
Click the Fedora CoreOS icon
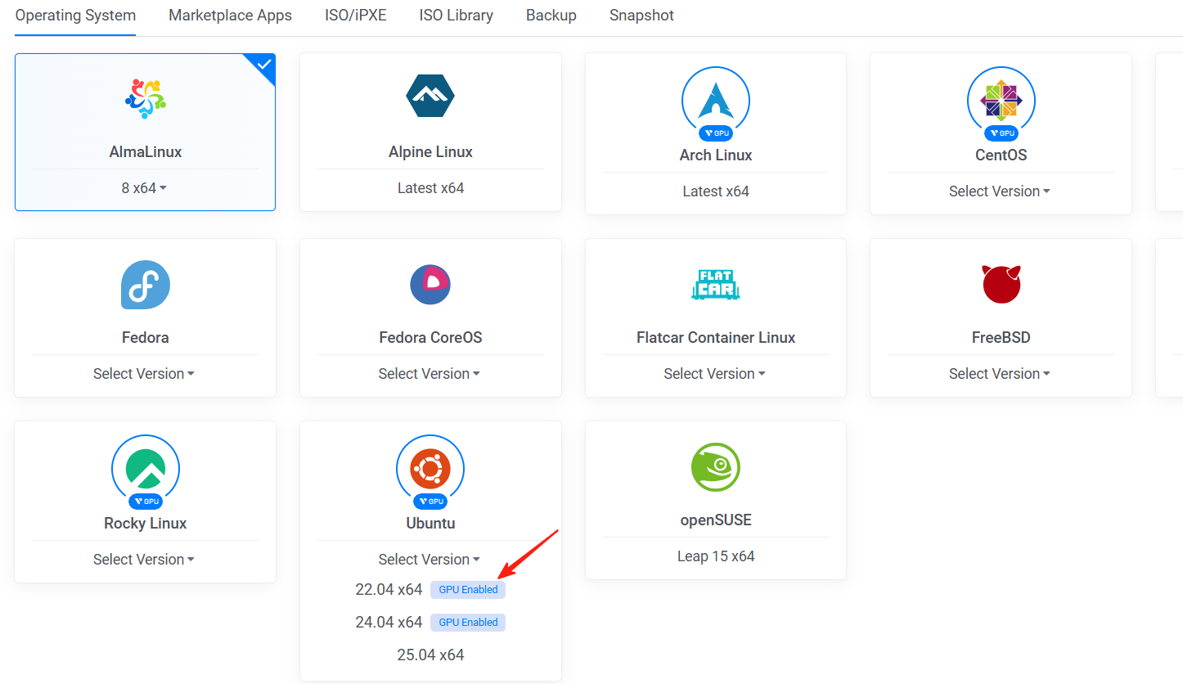pos(430,285)
